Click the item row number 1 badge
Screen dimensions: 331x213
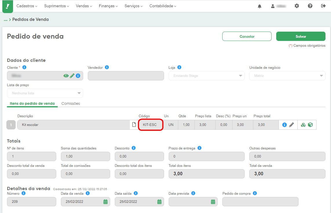[11, 125]
